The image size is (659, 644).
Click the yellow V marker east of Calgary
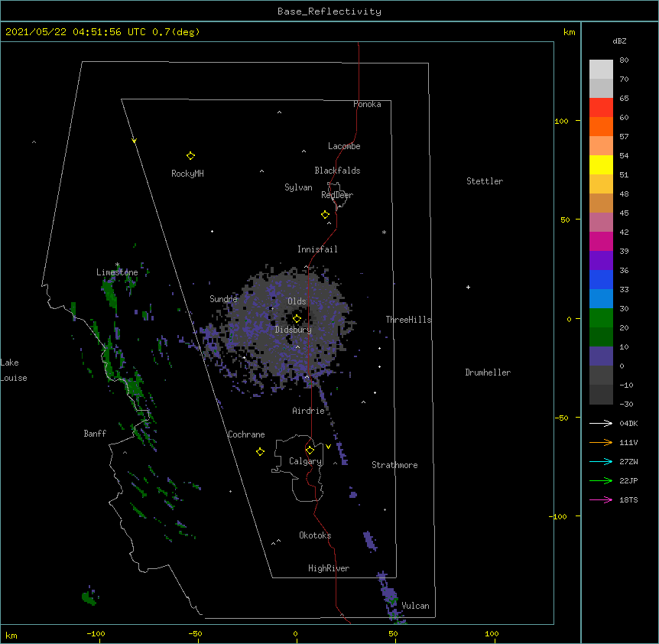(x=328, y=447)
